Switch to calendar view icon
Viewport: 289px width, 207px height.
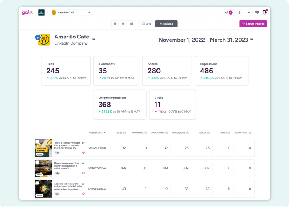(132, 24)
